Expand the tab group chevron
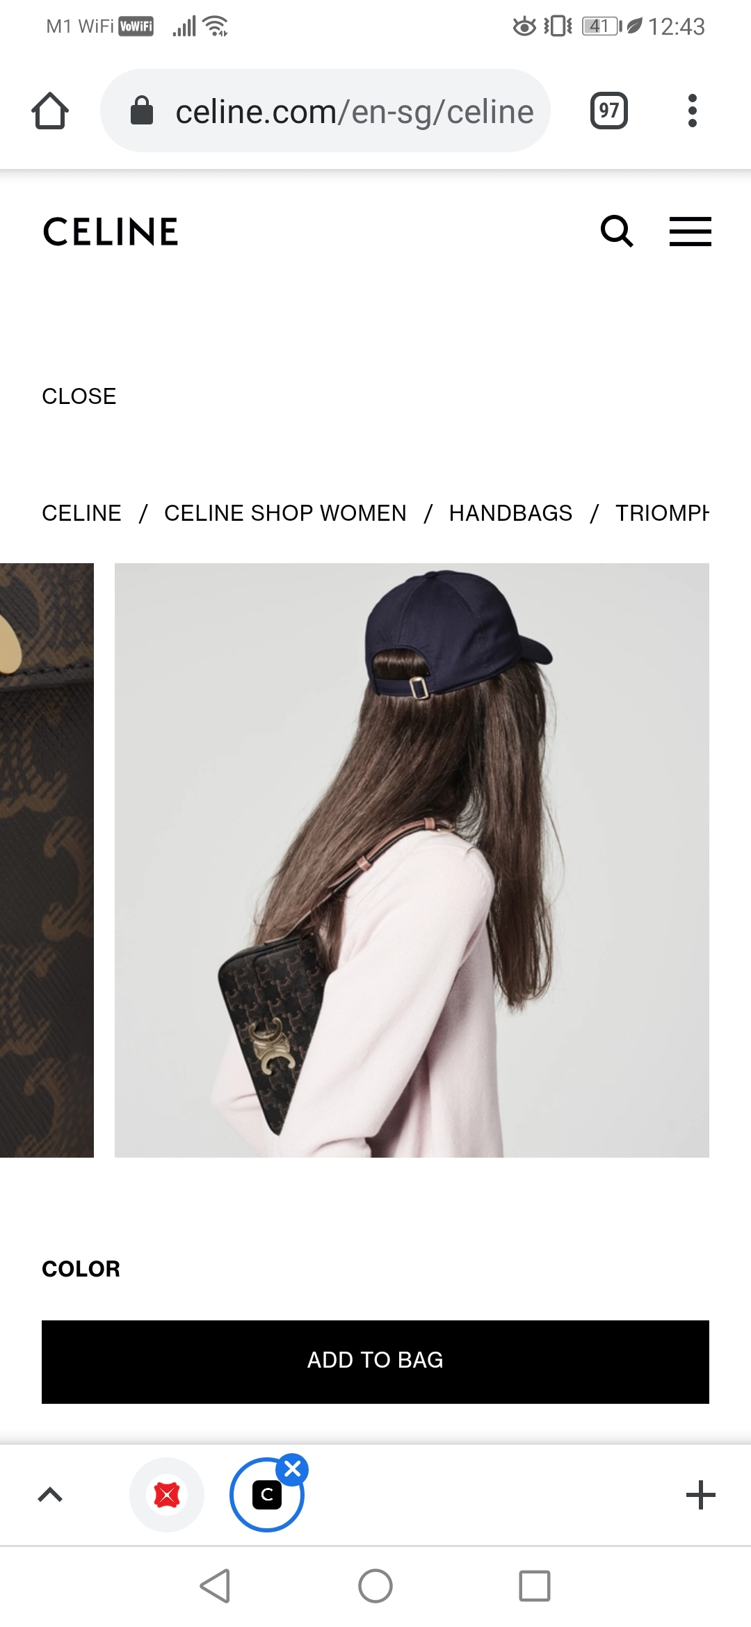Image resolution: width=751 pixels, height=1627 pixels. click(50, 1494)
